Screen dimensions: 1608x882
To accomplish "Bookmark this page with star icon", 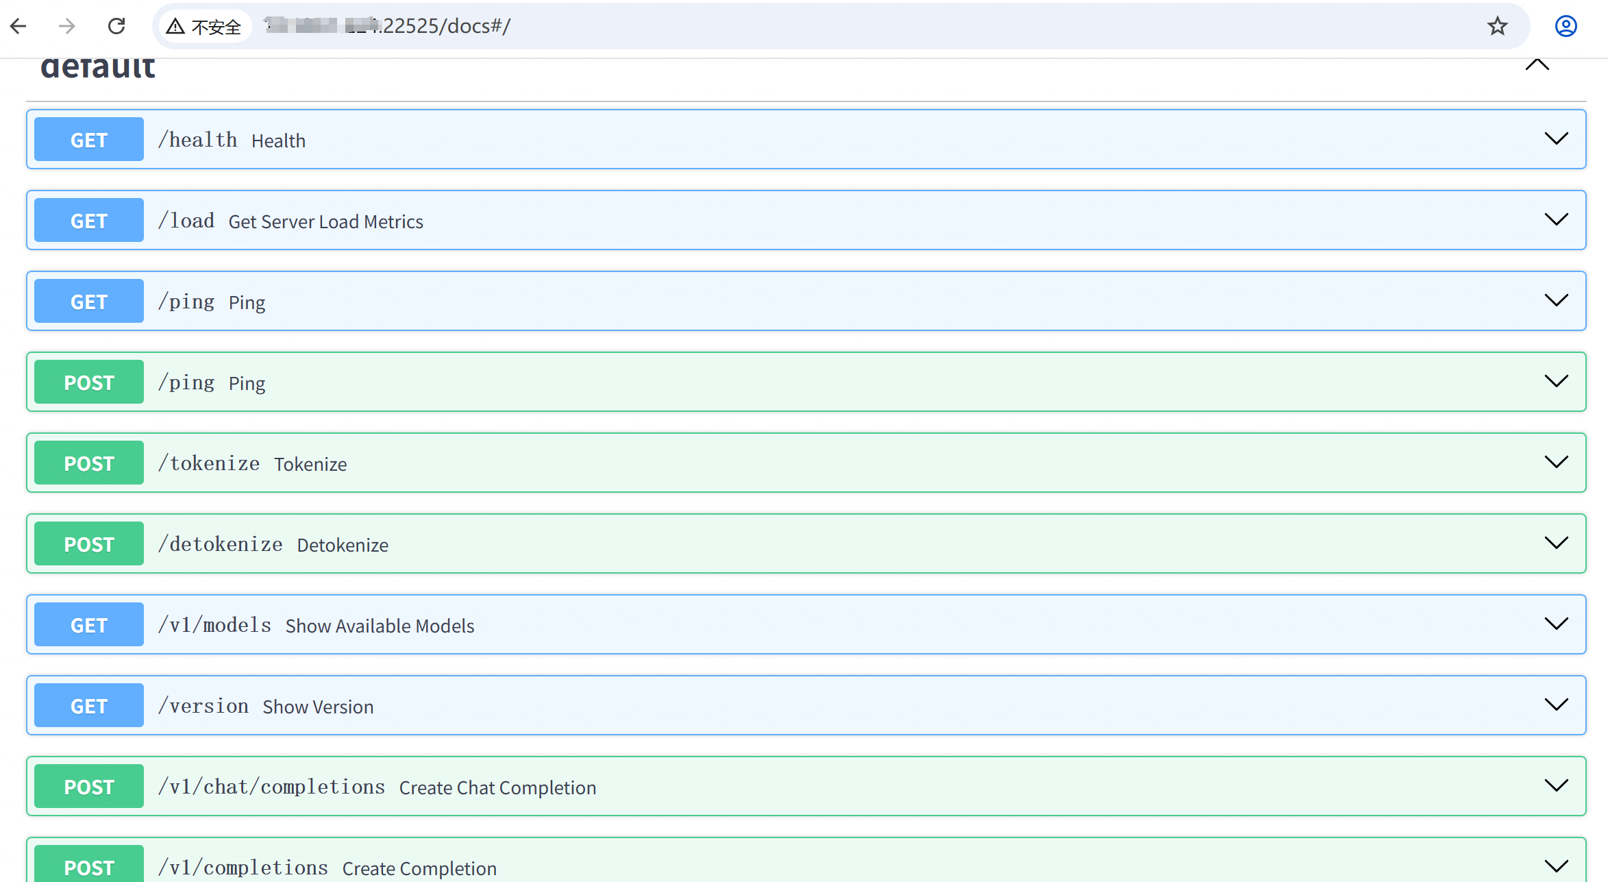I will click(1497, 26).
